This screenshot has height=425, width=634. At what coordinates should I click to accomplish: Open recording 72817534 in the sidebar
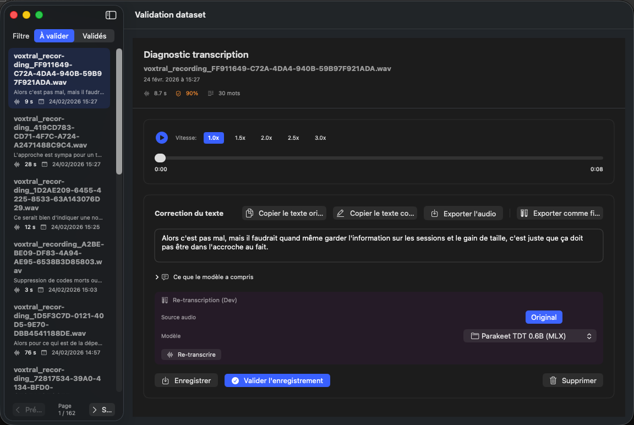pyautogui.click(x=59, y=379)
